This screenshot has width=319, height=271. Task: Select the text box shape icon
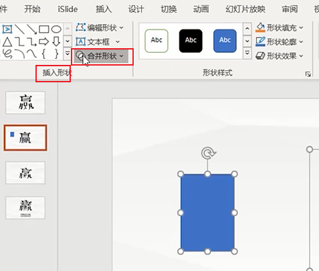tap(7, 29)
